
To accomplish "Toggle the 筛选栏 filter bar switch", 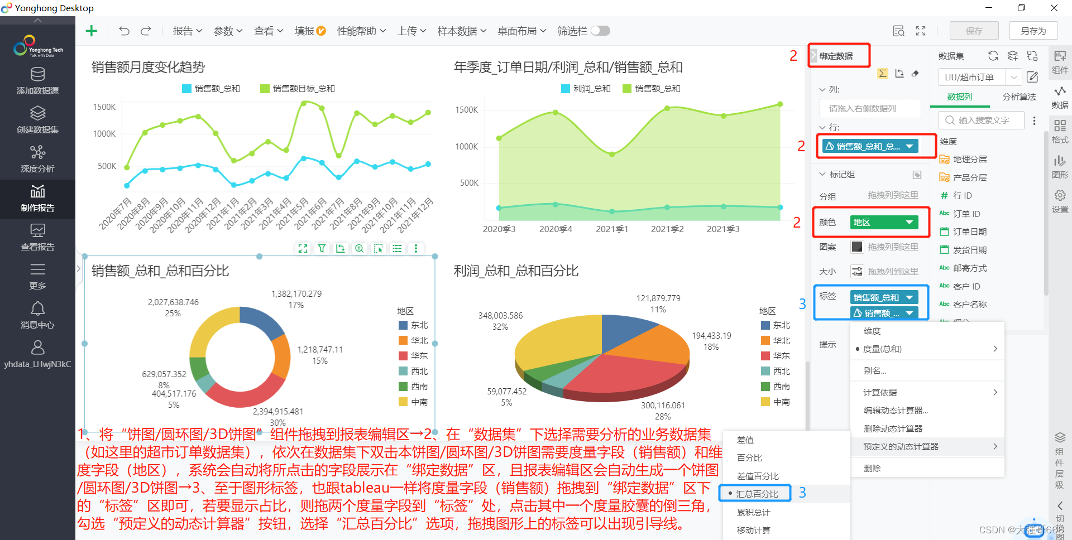I will [600, 31].
